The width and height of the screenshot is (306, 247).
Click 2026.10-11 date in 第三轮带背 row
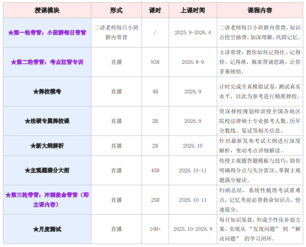click(193, 200)
